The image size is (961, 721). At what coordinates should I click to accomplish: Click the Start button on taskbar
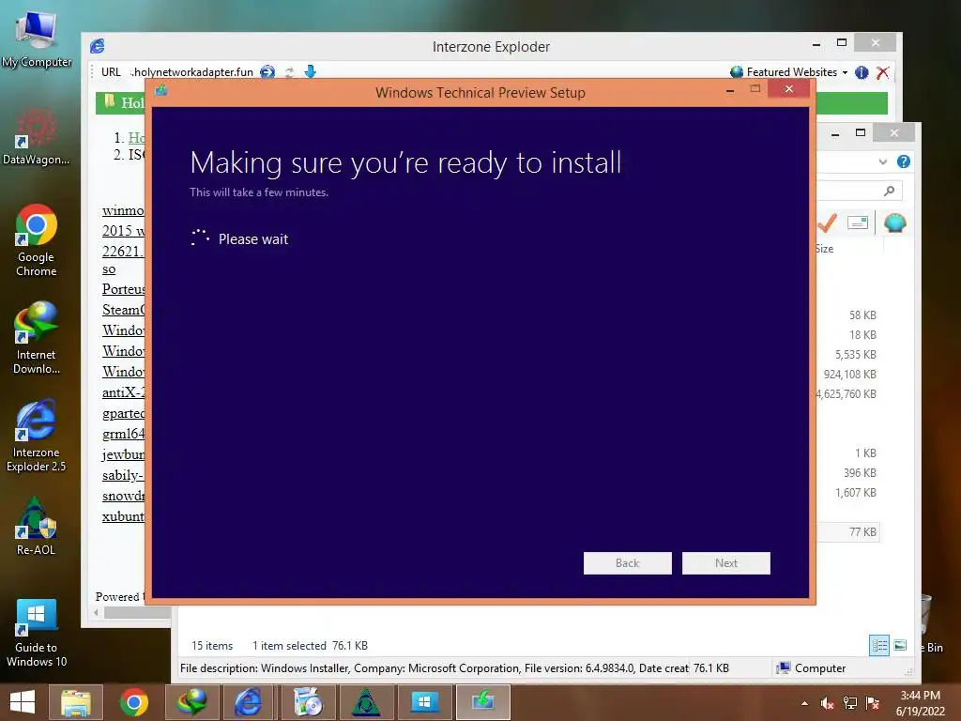(x=23, y=702)
